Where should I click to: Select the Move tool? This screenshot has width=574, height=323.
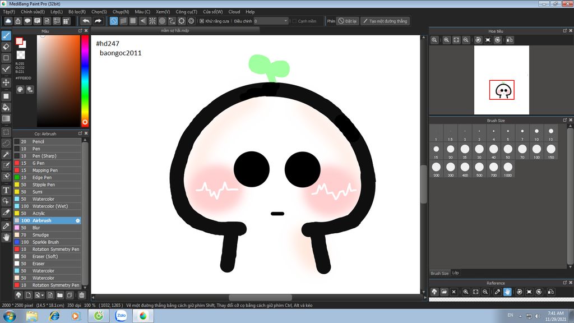click(x=6, y=82)
